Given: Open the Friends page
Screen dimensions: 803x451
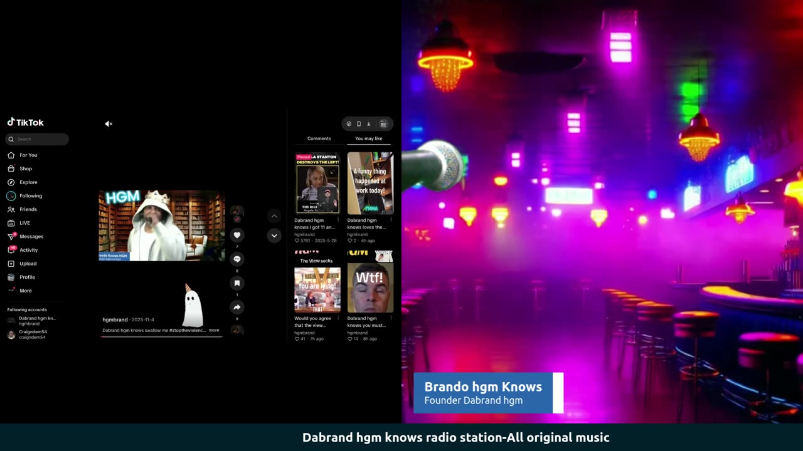Looking at the screenshot, I should (x=23, y=209).
